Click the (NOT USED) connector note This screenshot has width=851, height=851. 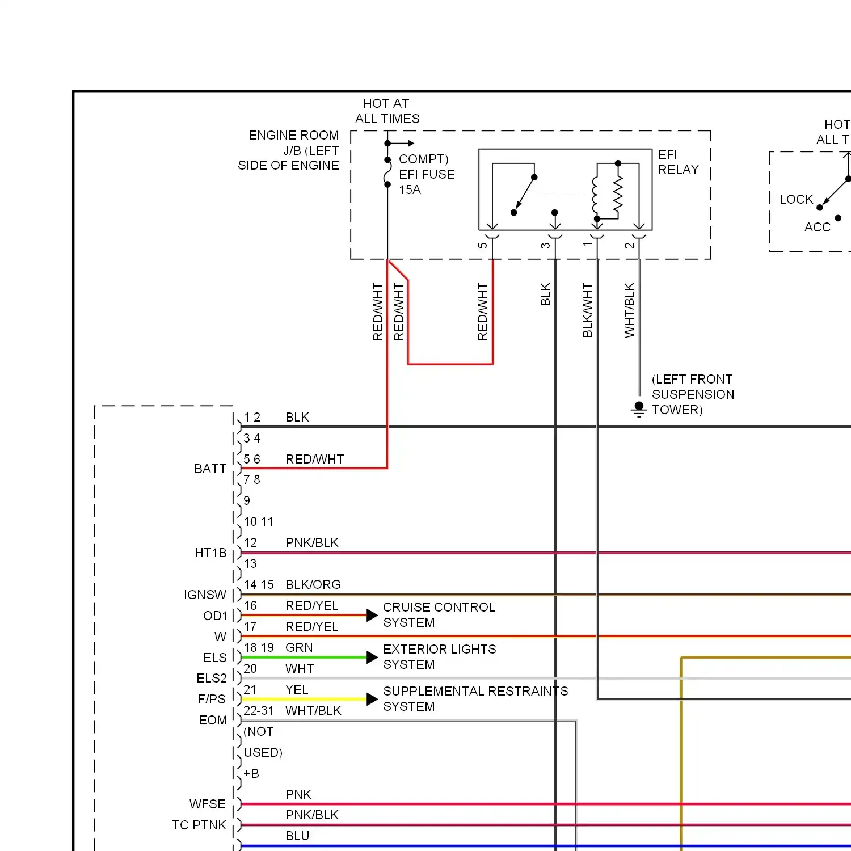click(263, 742)
